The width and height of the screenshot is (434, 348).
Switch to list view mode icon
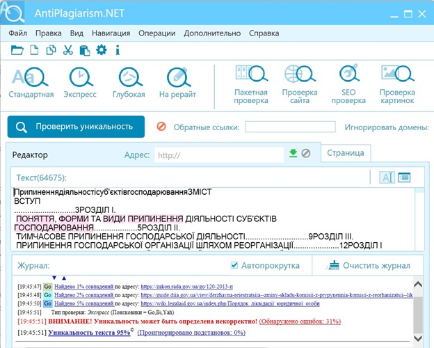[404, 177]
